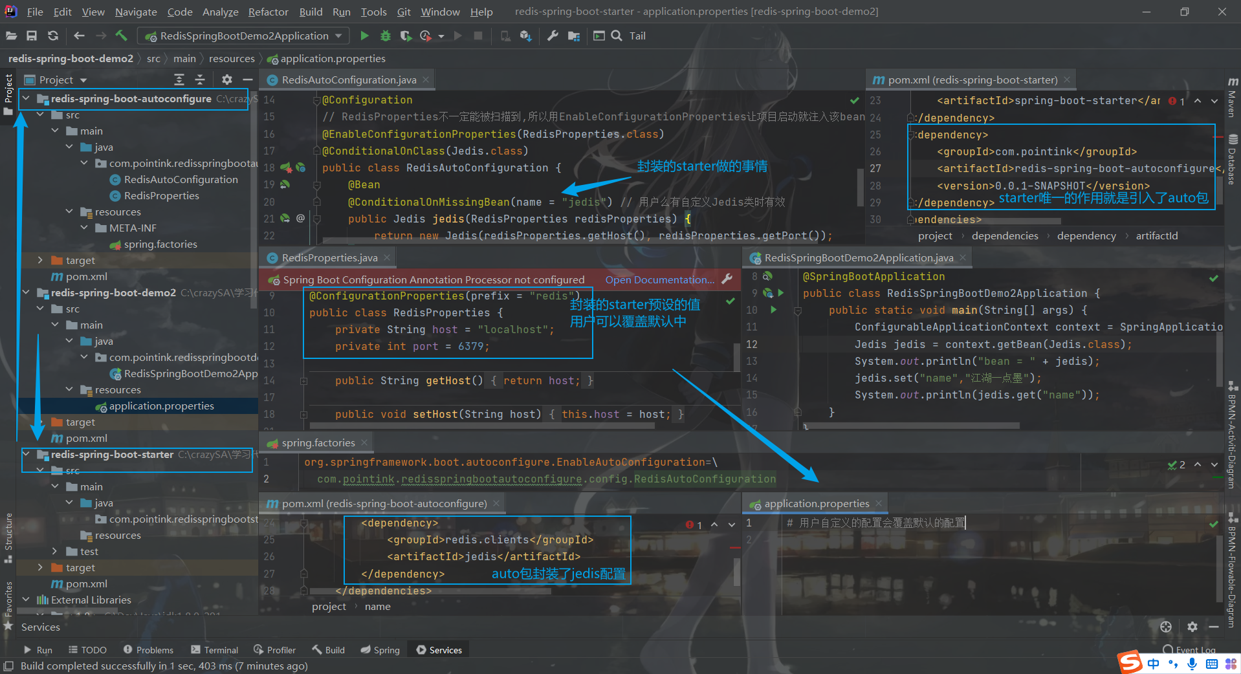Open dropdown arrow next to profiler icon
This screenshot has width=1241, height=674.
pos(441,36)
